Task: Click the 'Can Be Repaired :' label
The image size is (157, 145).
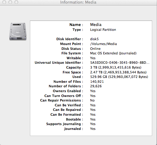Action: (x=68, y=110)
